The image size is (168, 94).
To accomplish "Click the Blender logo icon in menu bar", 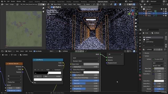I will point(2,2).
